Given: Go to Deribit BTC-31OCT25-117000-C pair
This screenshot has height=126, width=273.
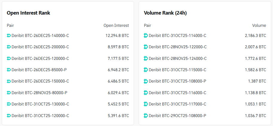Looking at the screenshot, I should (x=177, y=104).
